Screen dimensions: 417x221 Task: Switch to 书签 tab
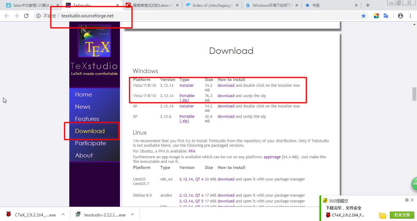click(x=331, y=5)
